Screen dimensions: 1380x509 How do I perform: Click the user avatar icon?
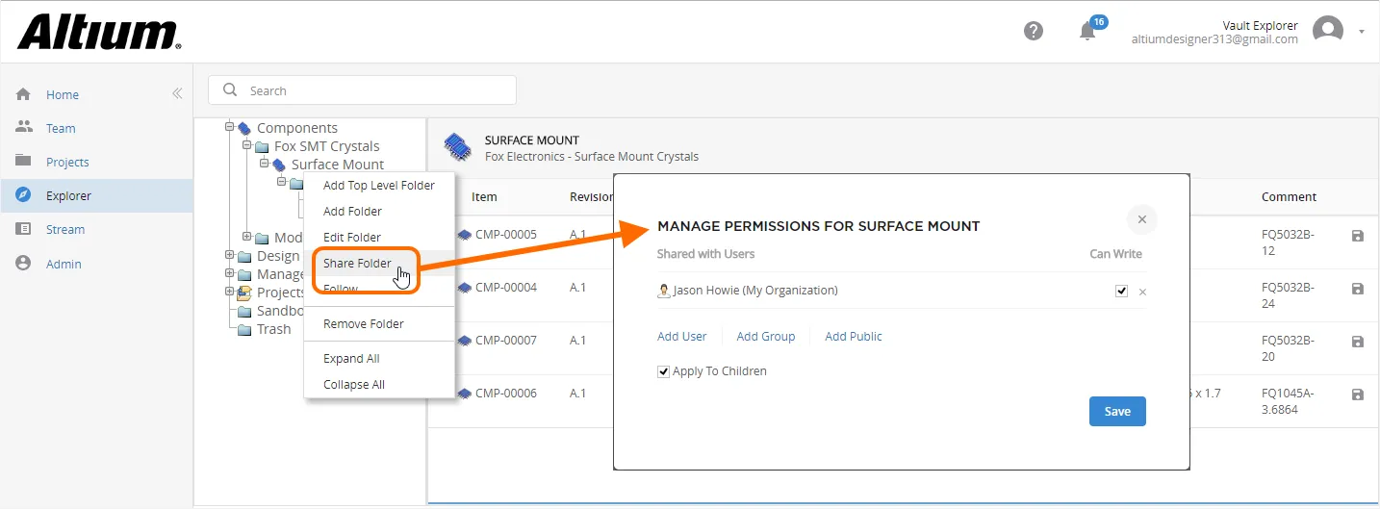click(1328, 31)
